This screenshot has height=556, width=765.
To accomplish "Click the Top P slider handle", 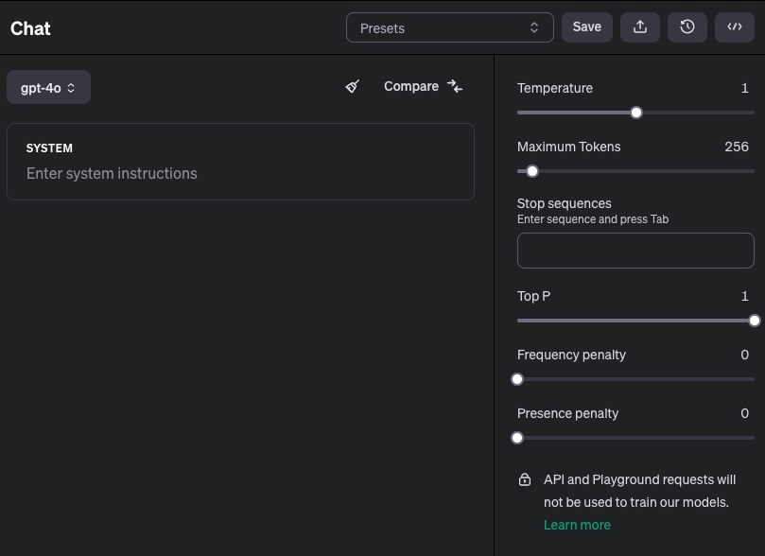I will pyautogui.click(x=754, y=321).
